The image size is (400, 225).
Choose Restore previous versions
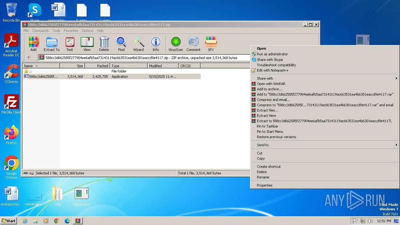click(x=325, y=137)
